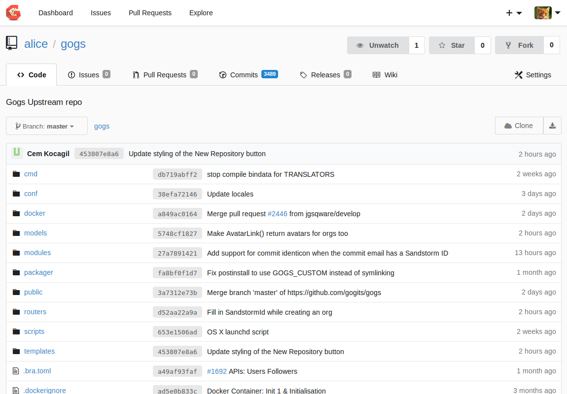Click the packager folder icon

point(16,272)
